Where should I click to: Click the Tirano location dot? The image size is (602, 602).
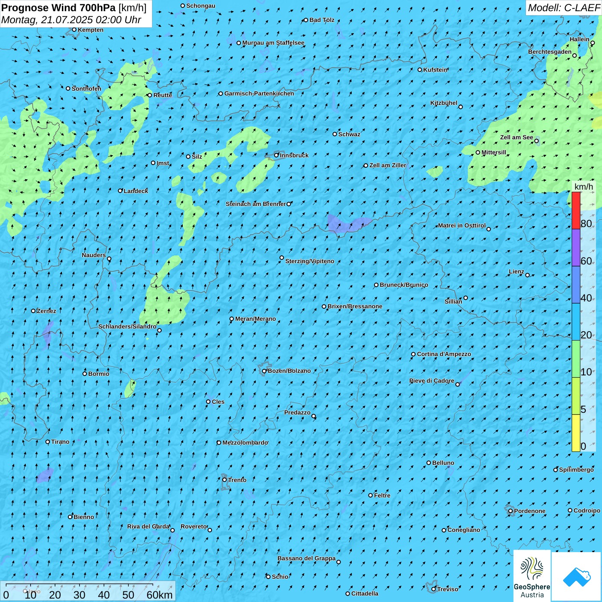[x=48, y=442]
